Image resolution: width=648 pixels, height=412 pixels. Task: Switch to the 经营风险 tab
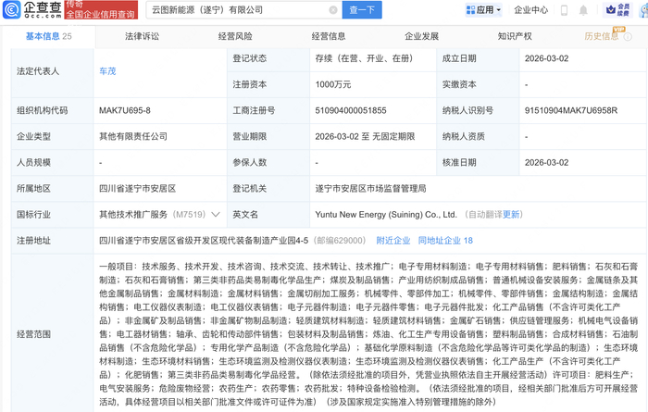(235, 36)
